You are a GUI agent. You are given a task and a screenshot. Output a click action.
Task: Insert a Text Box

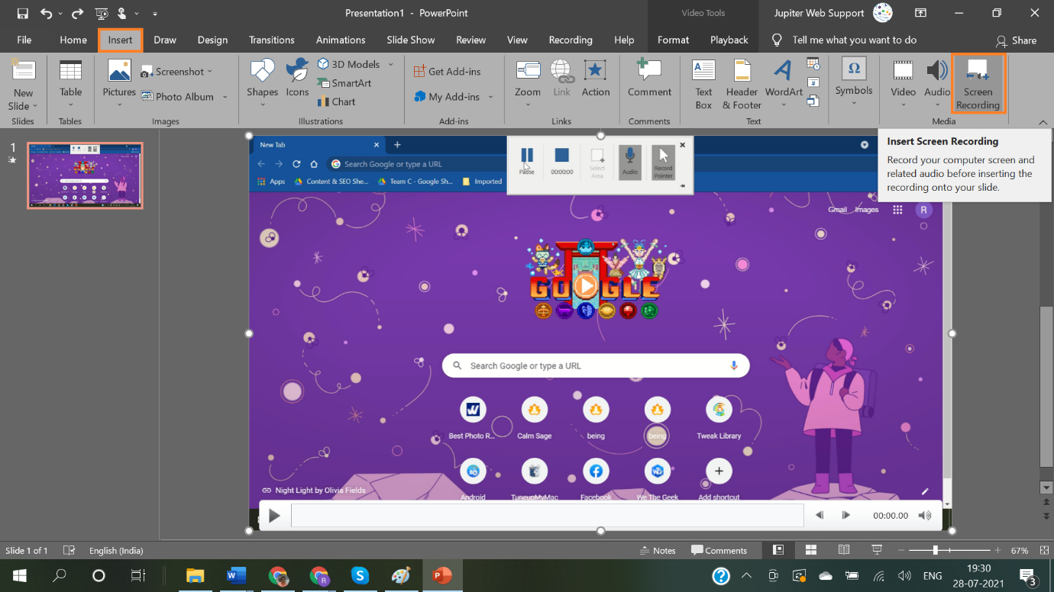(703, 84)
